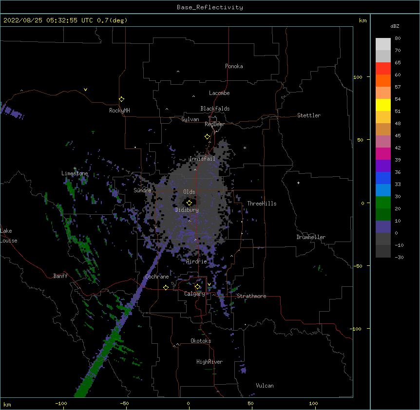Select the dBZ legend heading
420x410 pixels.
pyautogui.click(x=395, y=26)
